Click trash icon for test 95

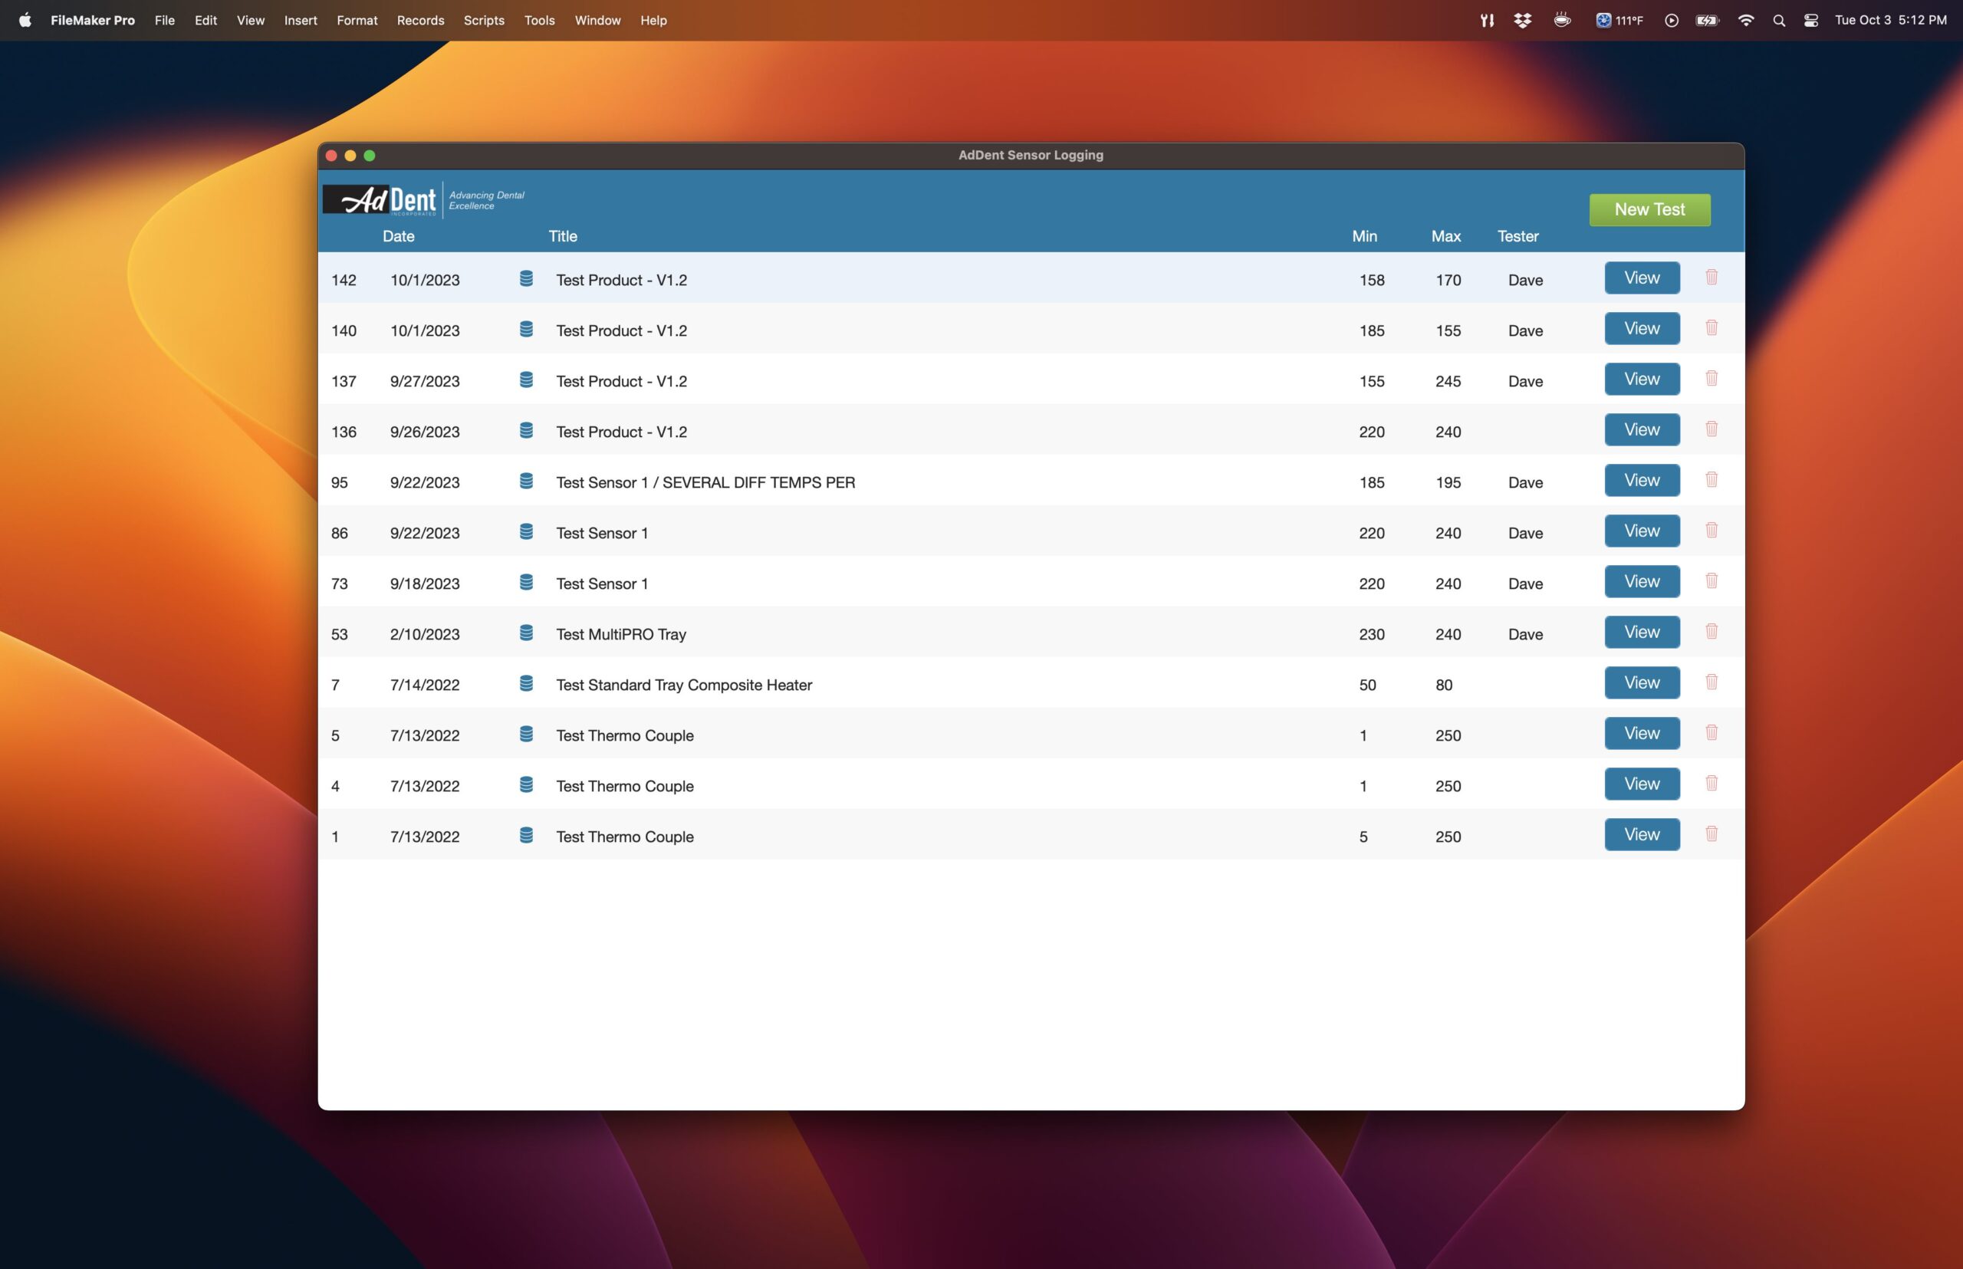[1711, 479]
